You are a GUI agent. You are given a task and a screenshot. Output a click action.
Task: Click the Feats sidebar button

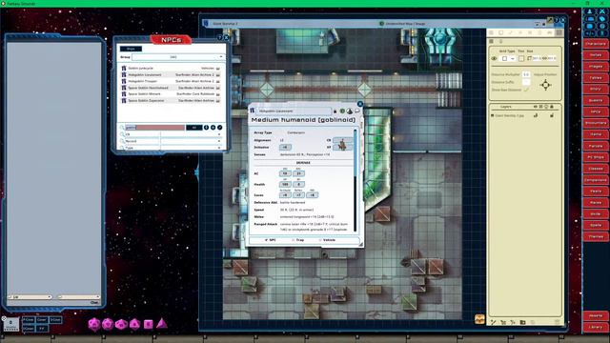pyautogui.click(x=596, y=192)
